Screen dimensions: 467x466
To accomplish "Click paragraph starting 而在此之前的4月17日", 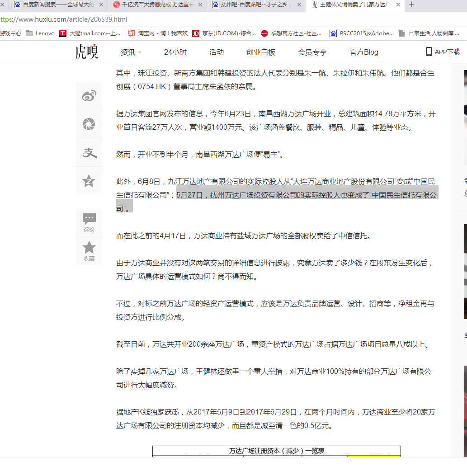I will pyautogui.click(x=244, y=235).
